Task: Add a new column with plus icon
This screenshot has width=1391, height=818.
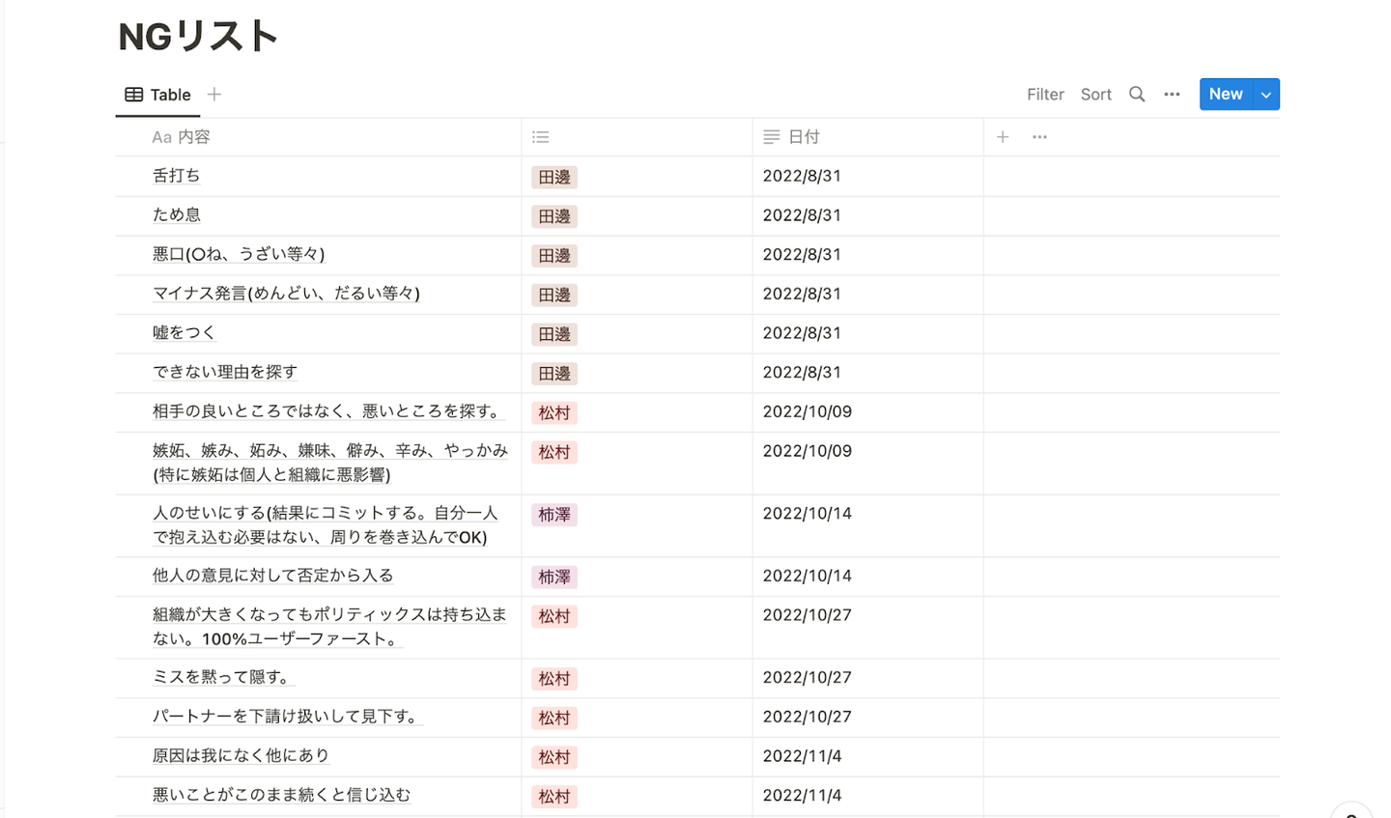Action: point(1003,137)
